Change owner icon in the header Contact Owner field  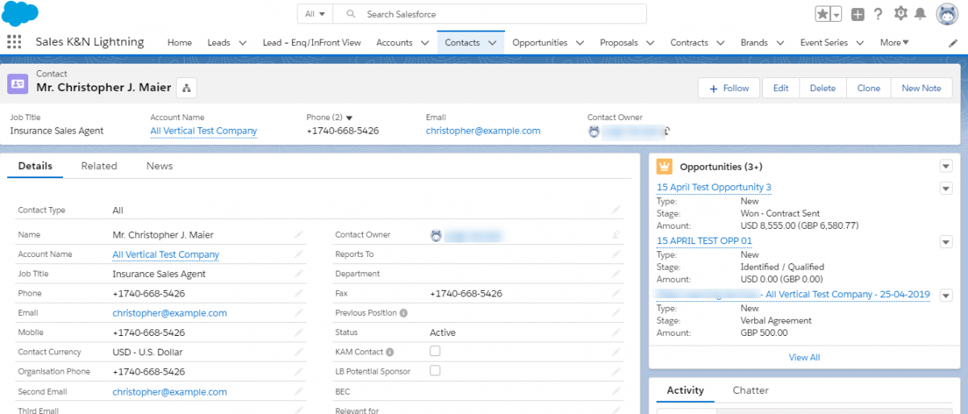point(668,130)
